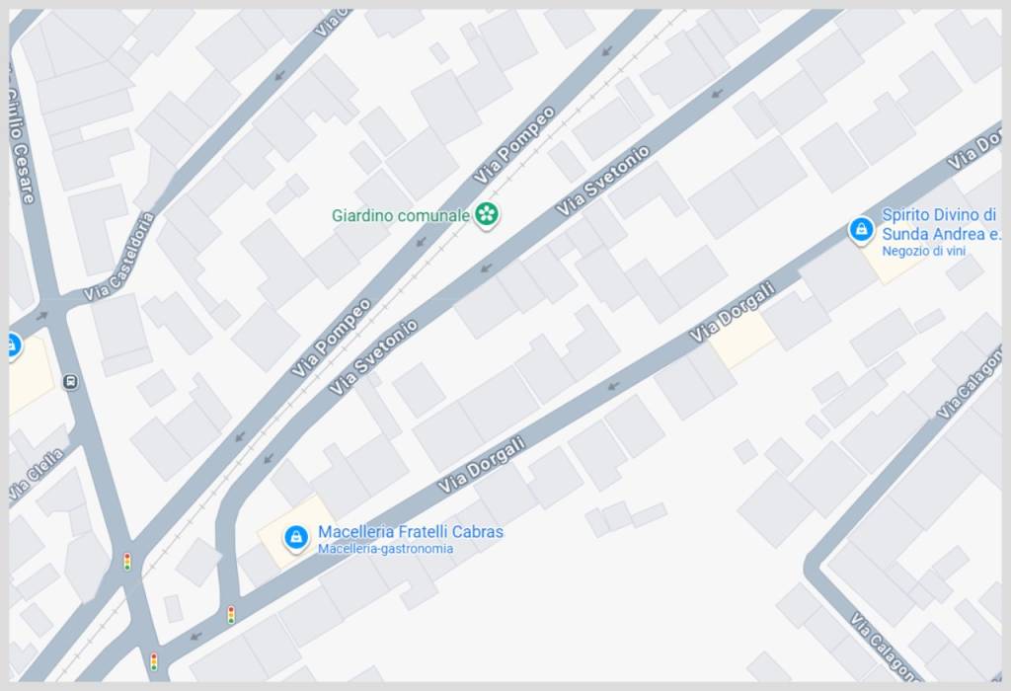1011x691 pixels.
Task: Click Via Dorgali label beside the yellow building
Action: (732, 312)
